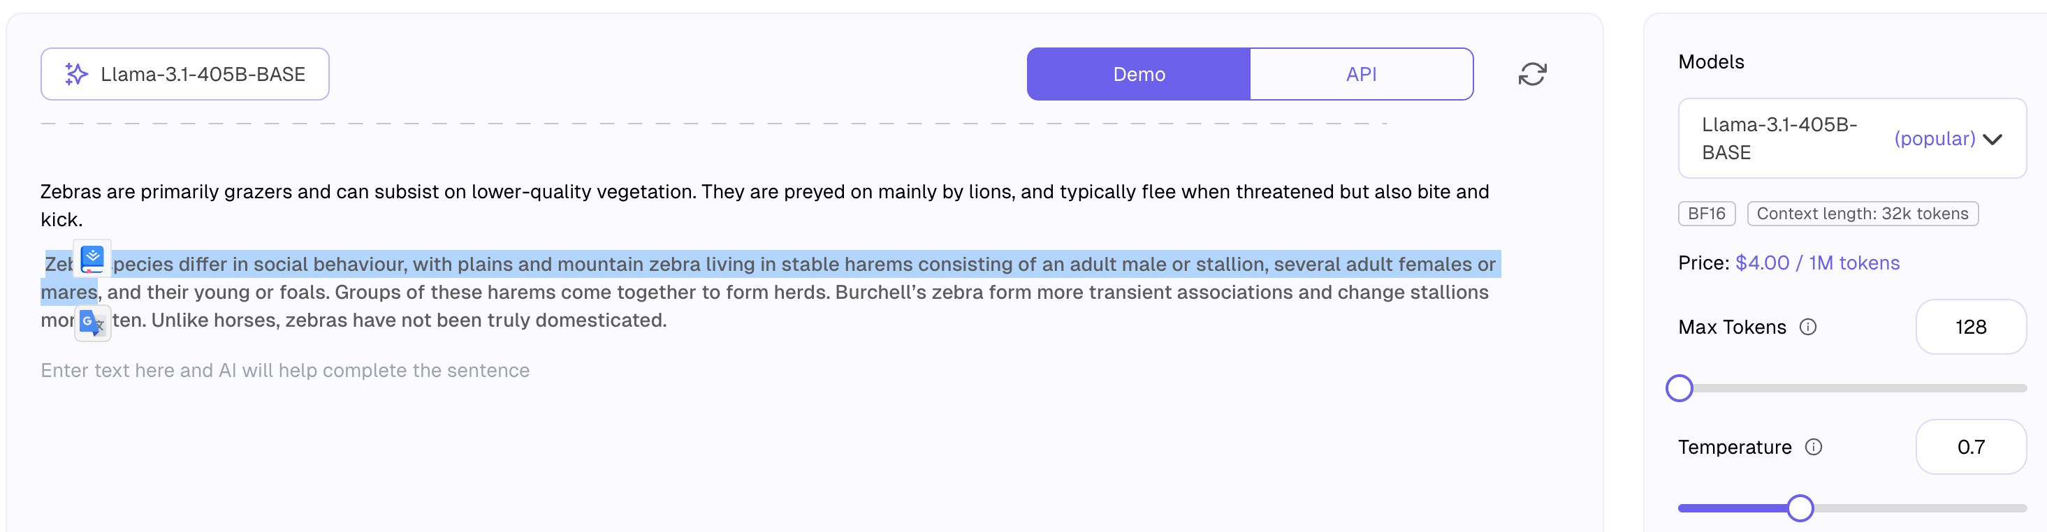Click the BF16 precision tag
Viewport: 2047px width, 532px height.
pos(1706,214)
